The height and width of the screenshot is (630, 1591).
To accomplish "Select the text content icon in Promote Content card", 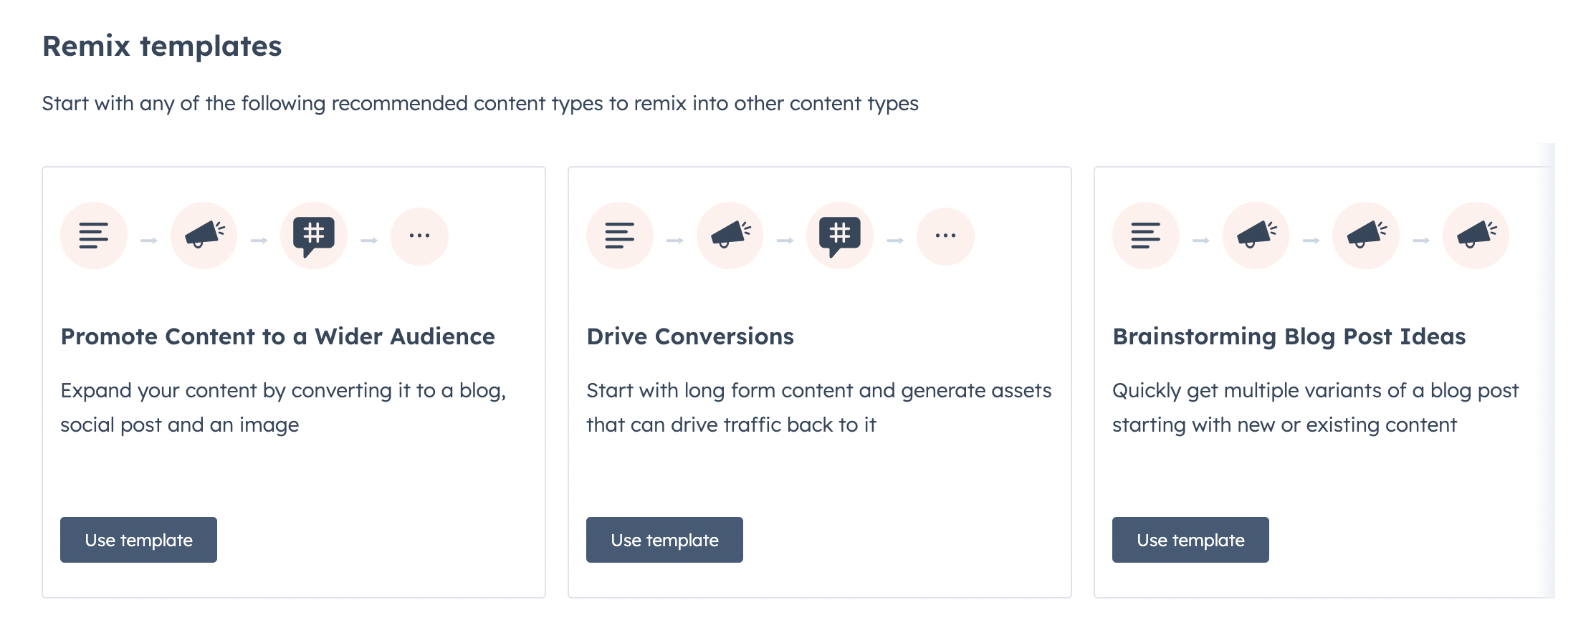I will coord(93,235).
